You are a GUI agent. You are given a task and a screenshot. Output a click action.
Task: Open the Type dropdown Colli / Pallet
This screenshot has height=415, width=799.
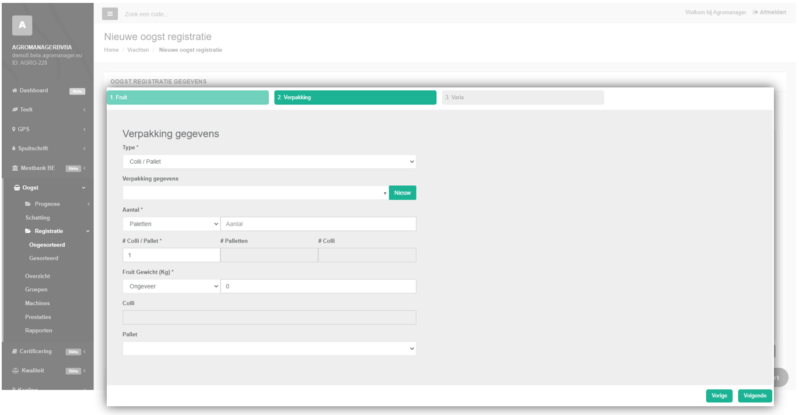coord(269,161)
